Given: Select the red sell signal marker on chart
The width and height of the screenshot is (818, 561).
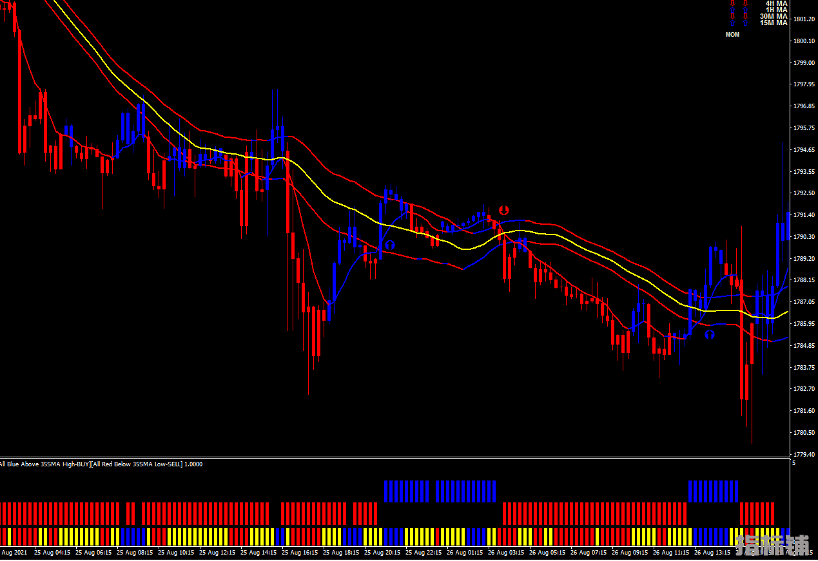Looking at the screenshot, I should (x=503, y=210).
